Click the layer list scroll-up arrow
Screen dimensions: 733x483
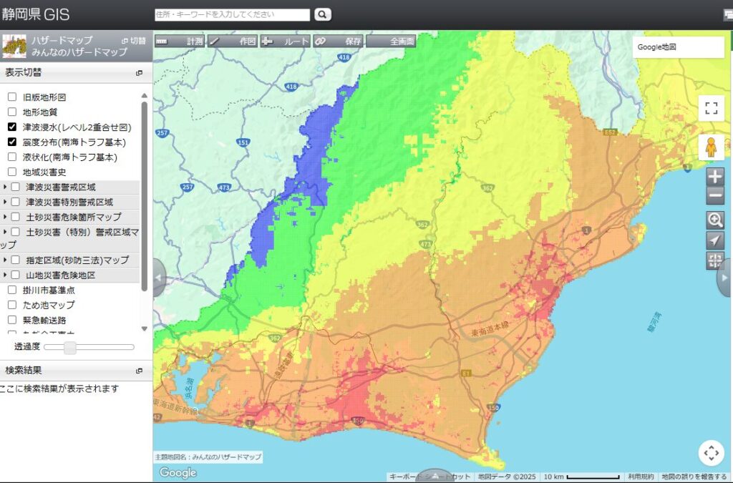(145, 95)
